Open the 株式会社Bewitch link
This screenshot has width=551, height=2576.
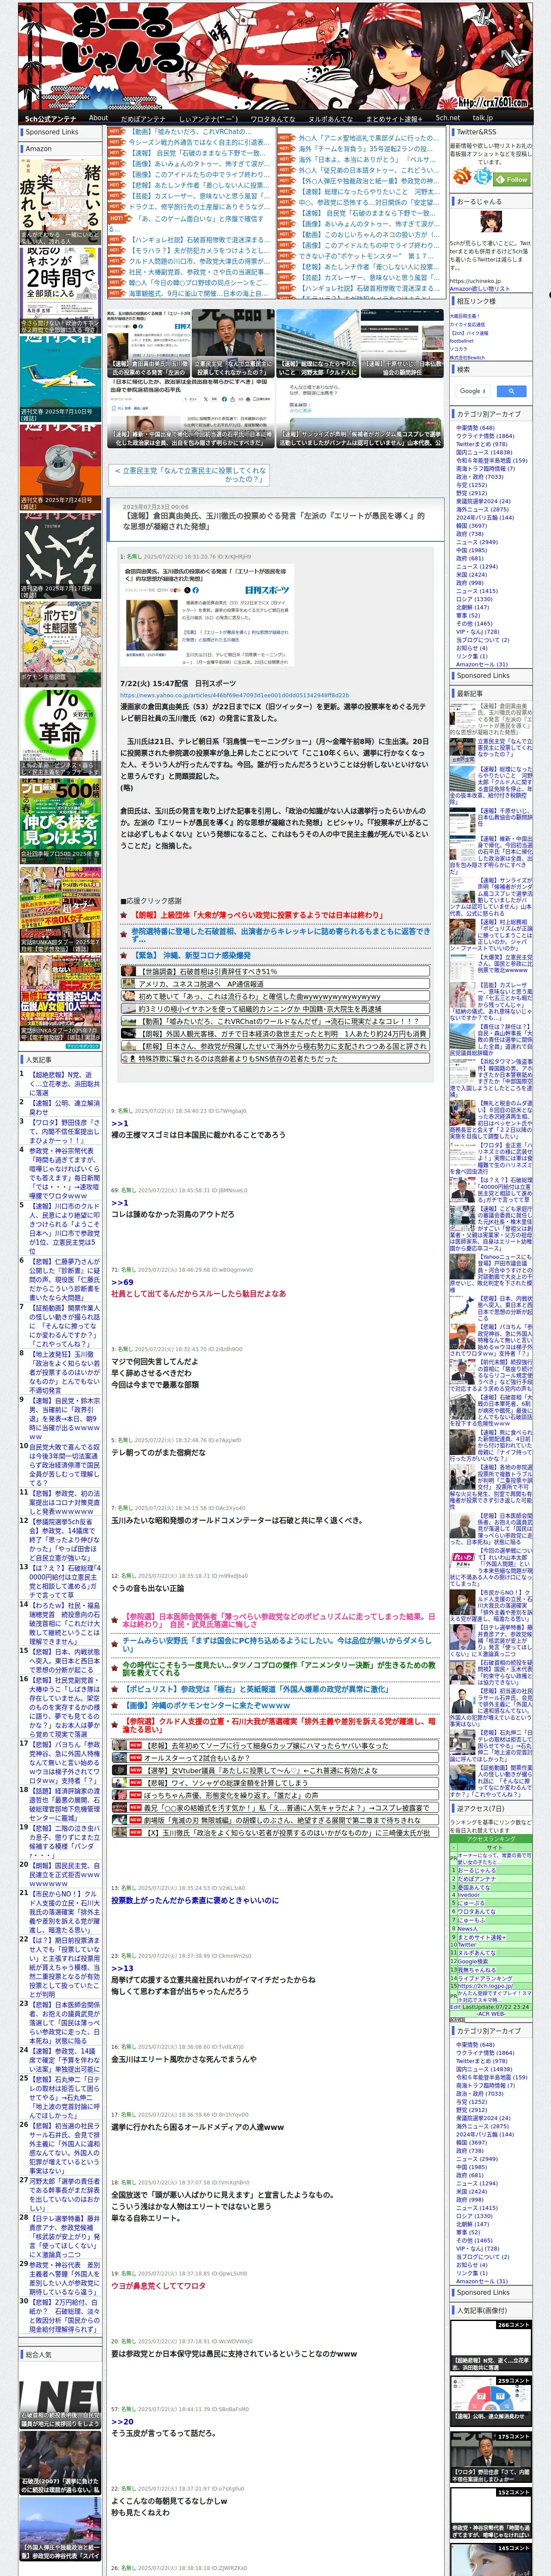click(x=467, y=357)
